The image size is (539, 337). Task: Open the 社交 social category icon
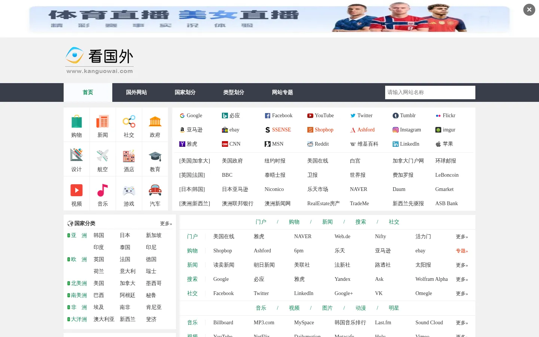[x=129, y=122]
